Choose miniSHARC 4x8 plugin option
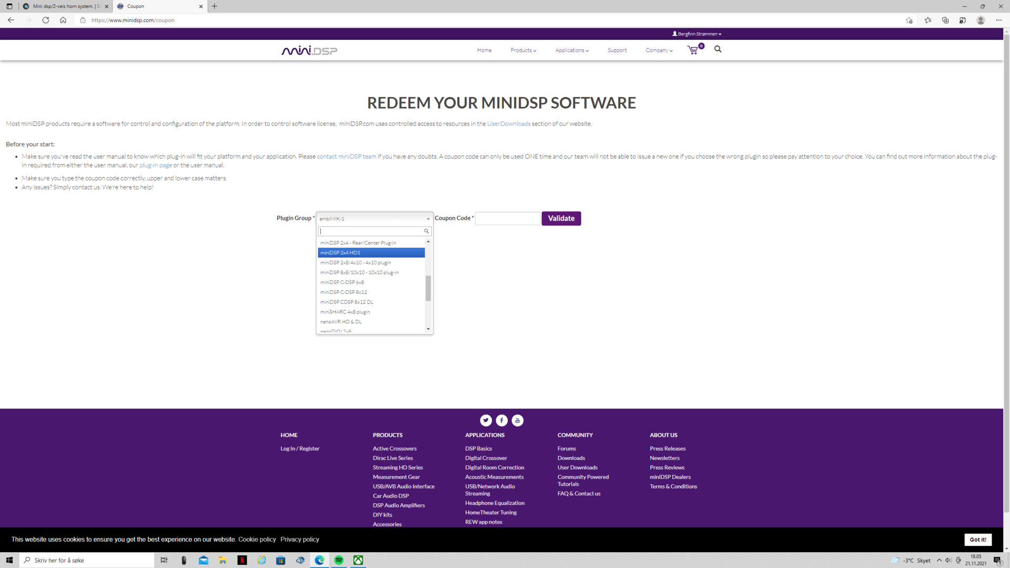The width and height of the screenshot is (1010, 568). click(345, 312)
